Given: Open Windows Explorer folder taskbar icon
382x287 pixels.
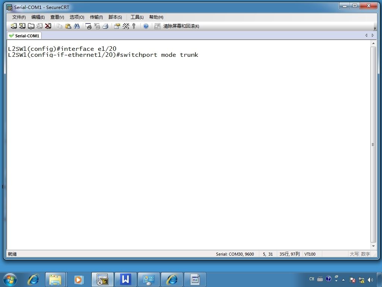Looking at the screenshot, I should pyautogui.click(x=56, y=280).
